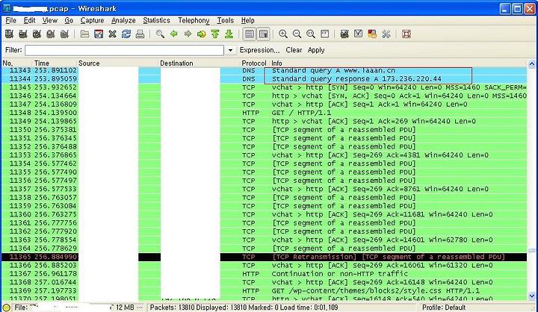Edit display filters icon

[358, 34]
